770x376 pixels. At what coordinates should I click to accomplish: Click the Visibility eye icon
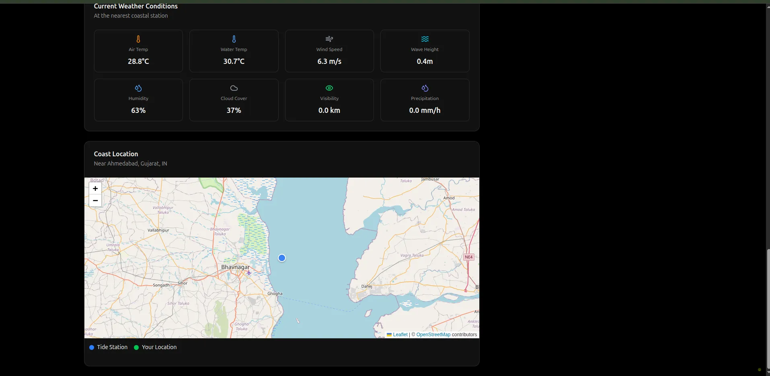329,88
